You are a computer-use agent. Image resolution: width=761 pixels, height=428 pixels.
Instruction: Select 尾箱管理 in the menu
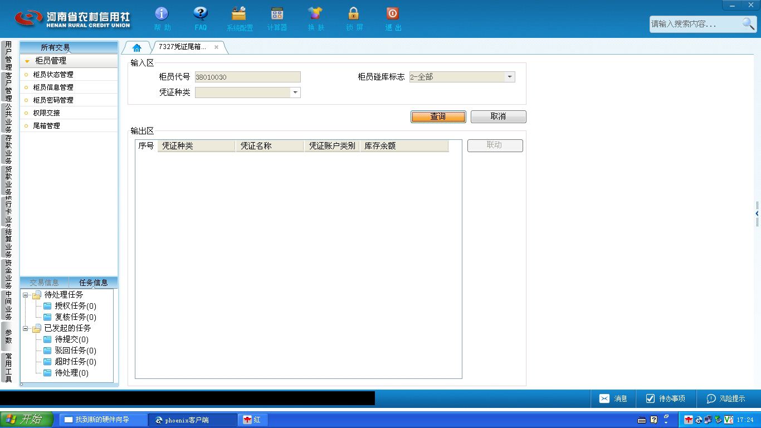point(46,125)
